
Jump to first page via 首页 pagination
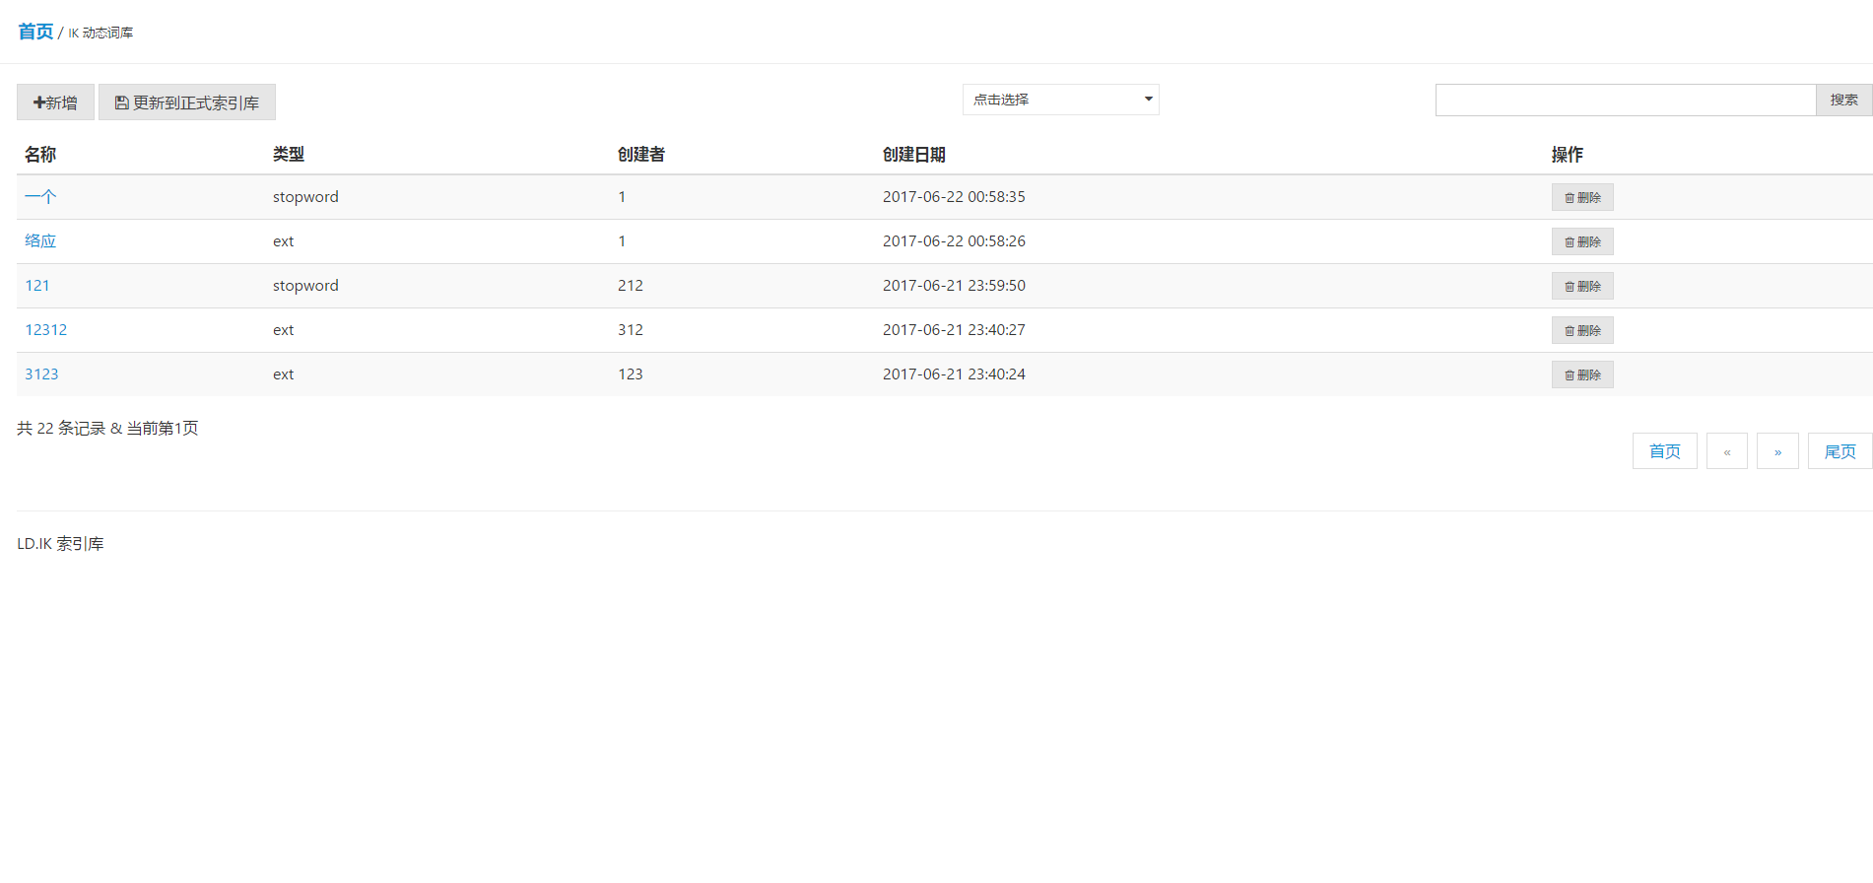click(1664, 451)
